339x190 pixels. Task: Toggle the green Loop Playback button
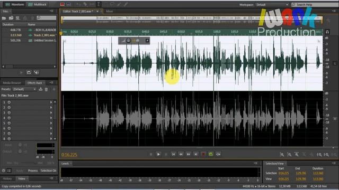point(211,154)
